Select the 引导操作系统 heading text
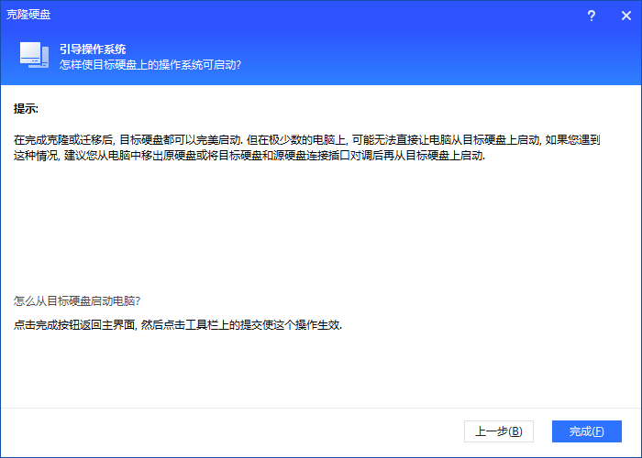The image size is (642, 458). [x=93, y=49]
